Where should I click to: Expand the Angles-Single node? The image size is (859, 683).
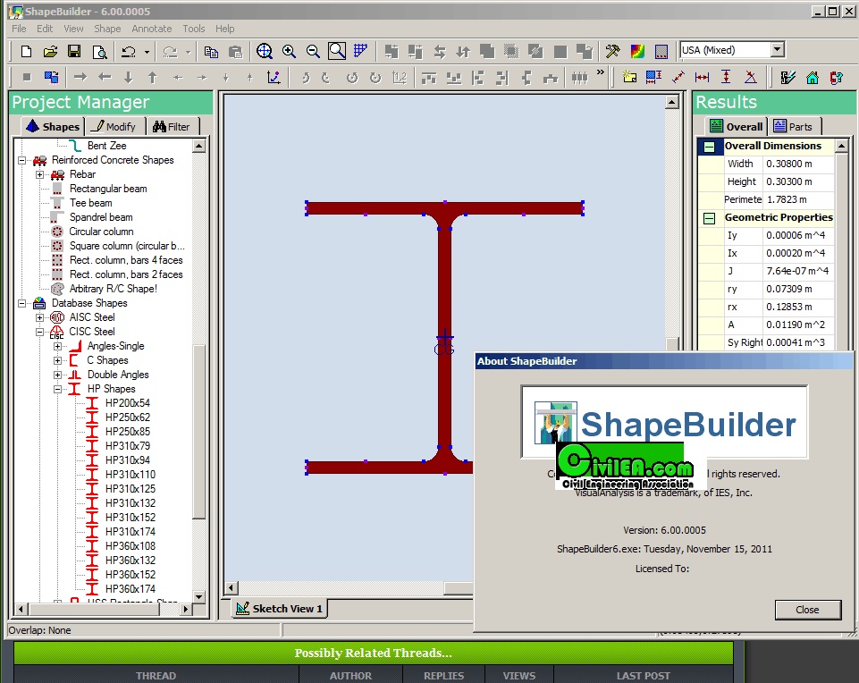coord(57,346)
